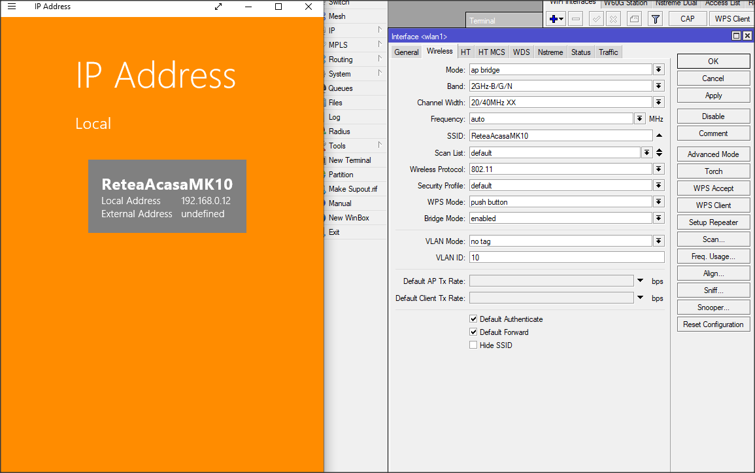The height and width of the screenshot is (473, 755).
Task: Click the Scan... button
Action: coord(713,239)
